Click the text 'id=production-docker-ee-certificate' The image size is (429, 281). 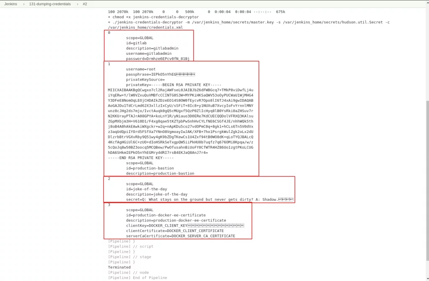pyautogui.click(x=166, y=215)
